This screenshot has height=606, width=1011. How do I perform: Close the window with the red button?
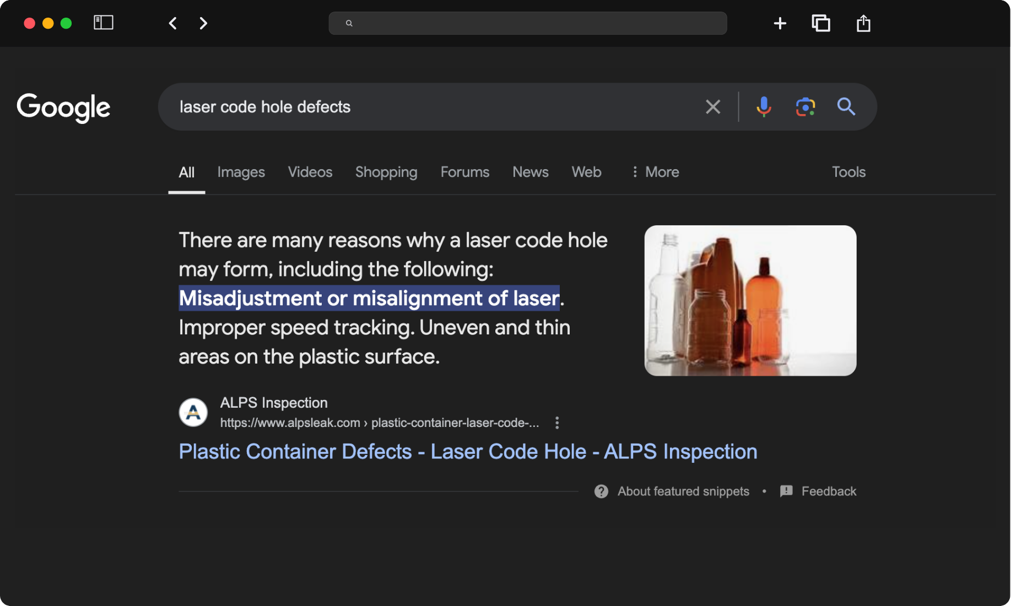30,23
